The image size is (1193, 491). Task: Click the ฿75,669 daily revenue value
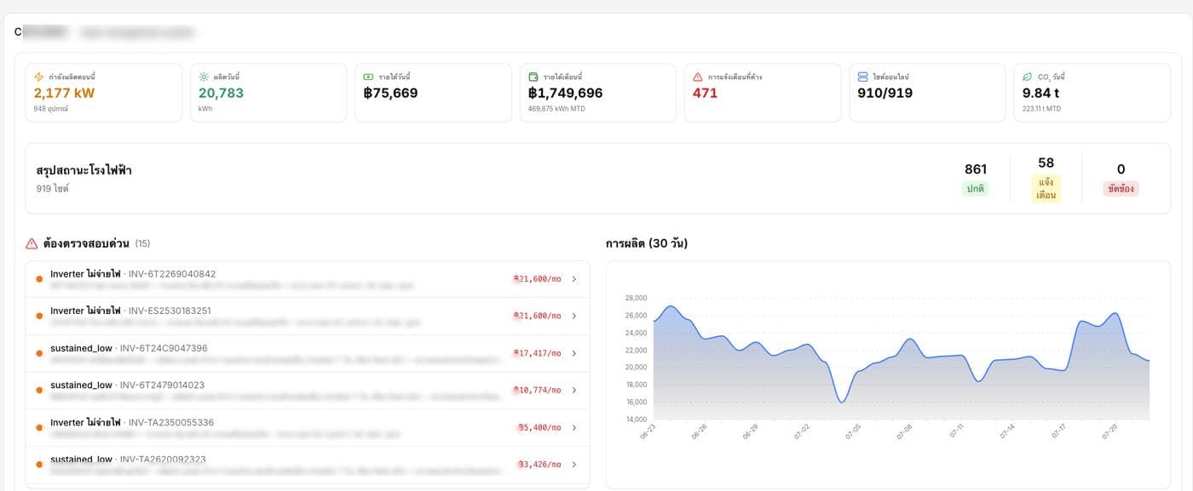[x=390, y=94]
